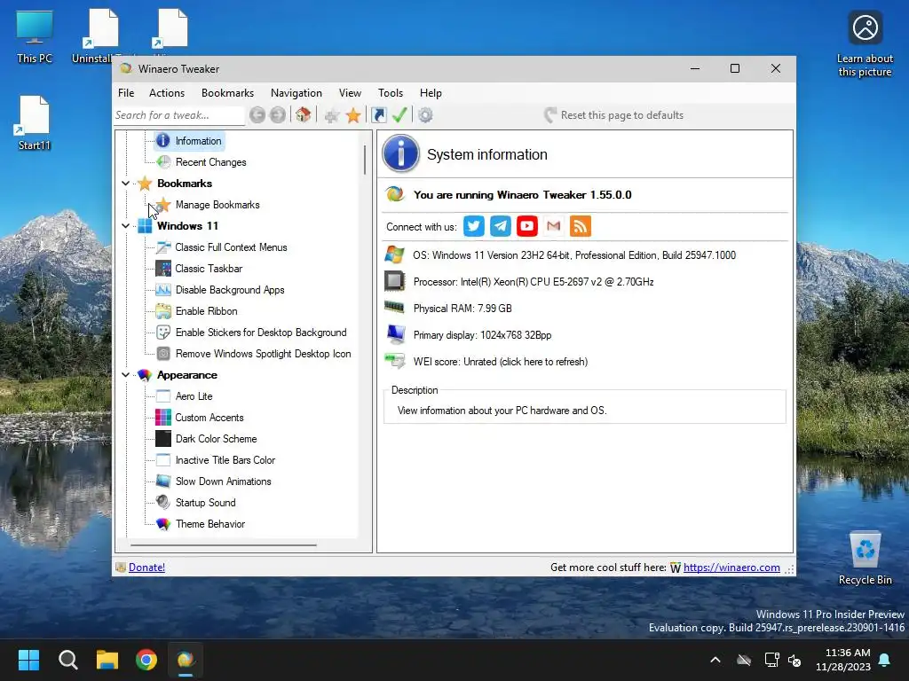
Task: Open bookmarks via the gold star toolbar icon
Action: (x=353, y=115)
